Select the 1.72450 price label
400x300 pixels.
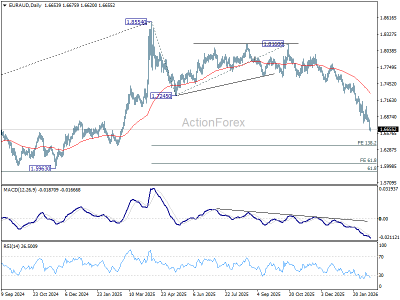[x=161, y=96]
